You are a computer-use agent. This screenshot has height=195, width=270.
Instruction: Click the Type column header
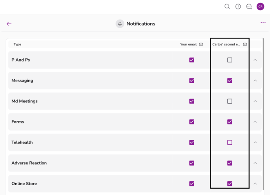17,44
